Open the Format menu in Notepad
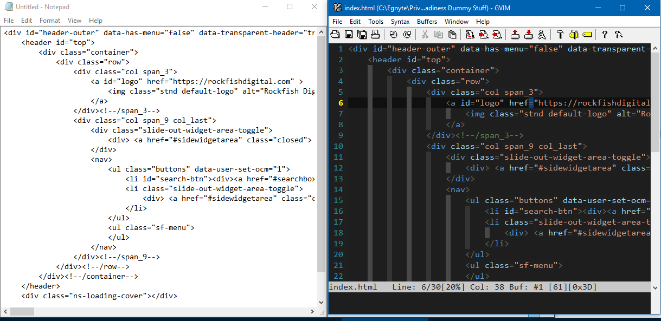Screen dimensions: 661x321 click(50, 21)
